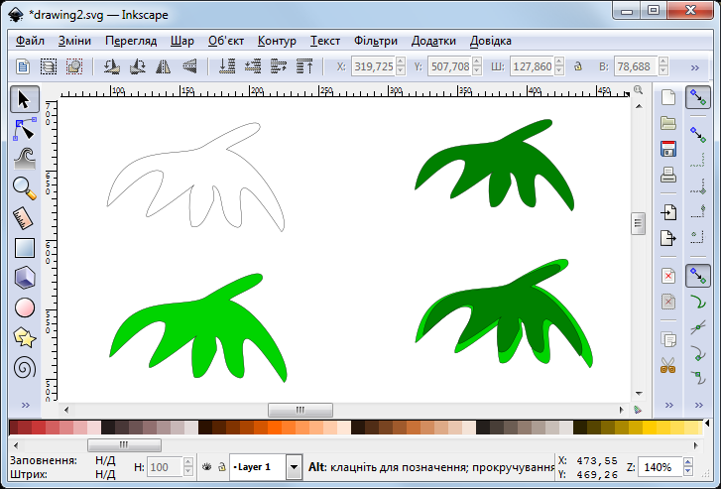This screenshot has height=489, width=721.
Task: Toggle the width-height lock icon
Action: click(577, 66)
